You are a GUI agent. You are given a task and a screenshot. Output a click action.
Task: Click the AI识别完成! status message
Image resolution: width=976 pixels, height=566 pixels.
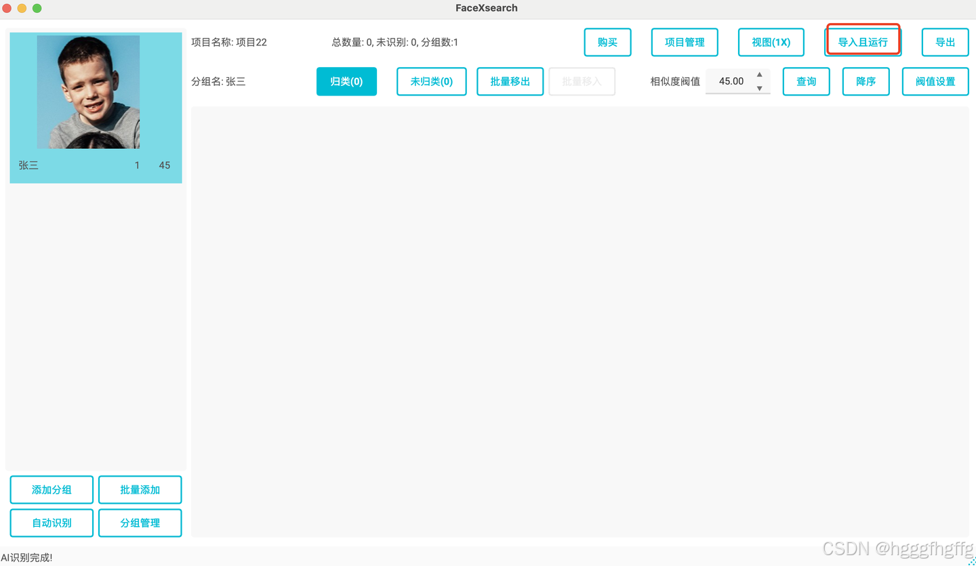[26, 558]
